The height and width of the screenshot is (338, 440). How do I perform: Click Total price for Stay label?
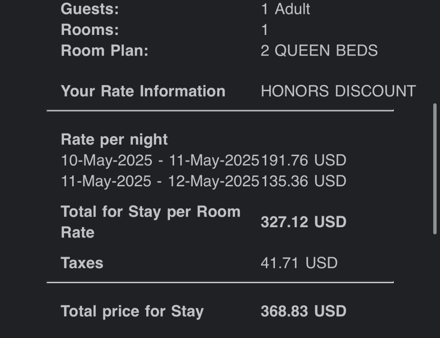132,311
